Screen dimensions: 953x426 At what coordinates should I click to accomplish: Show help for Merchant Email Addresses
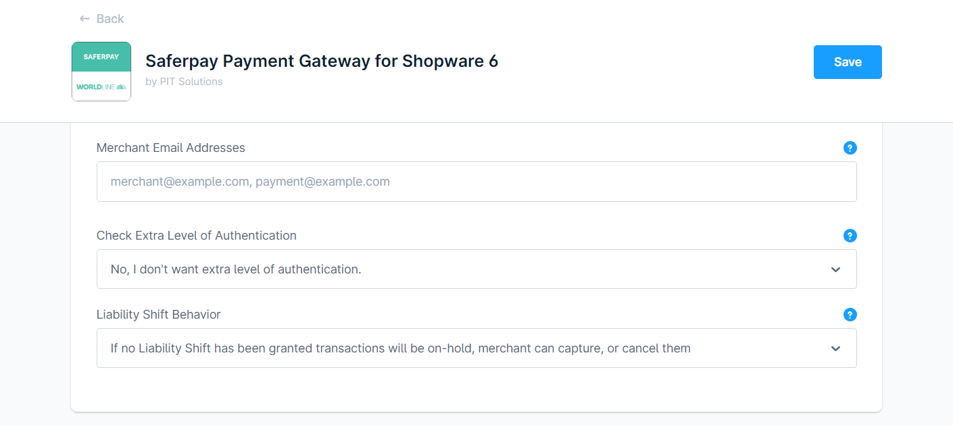(x=850, y=148)
